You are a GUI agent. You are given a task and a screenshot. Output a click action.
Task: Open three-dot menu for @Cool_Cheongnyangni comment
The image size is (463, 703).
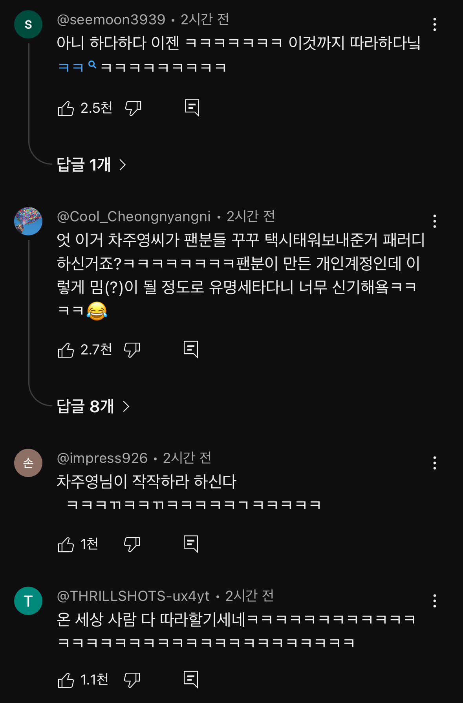[x=434, y=221]
